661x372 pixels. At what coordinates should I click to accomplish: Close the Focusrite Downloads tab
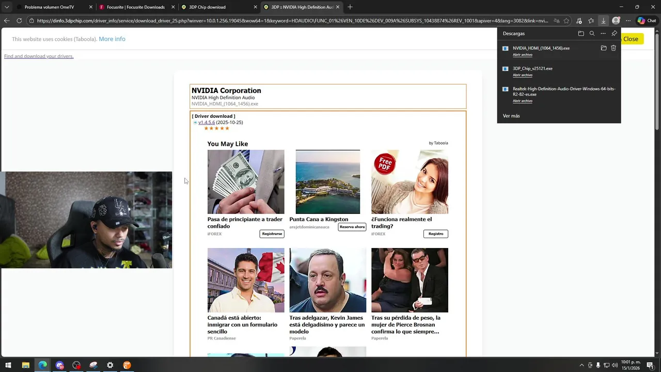173,7
